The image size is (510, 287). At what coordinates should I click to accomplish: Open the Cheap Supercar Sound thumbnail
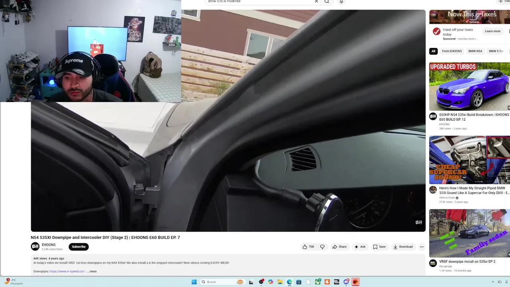pos(469,160)
